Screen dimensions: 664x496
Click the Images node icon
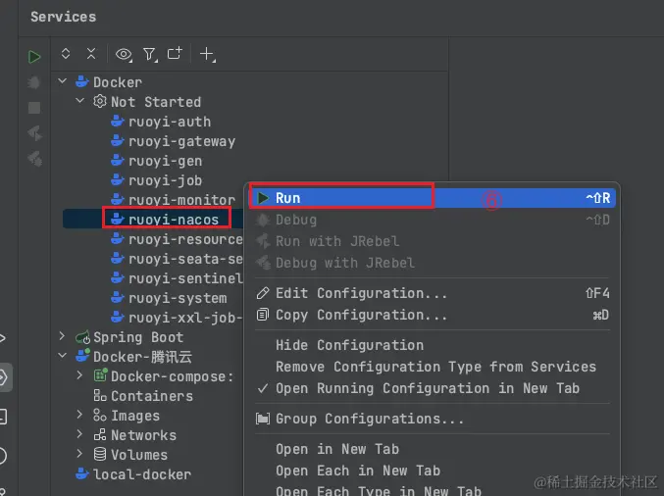pyautogui.click(x=100, y=416)
